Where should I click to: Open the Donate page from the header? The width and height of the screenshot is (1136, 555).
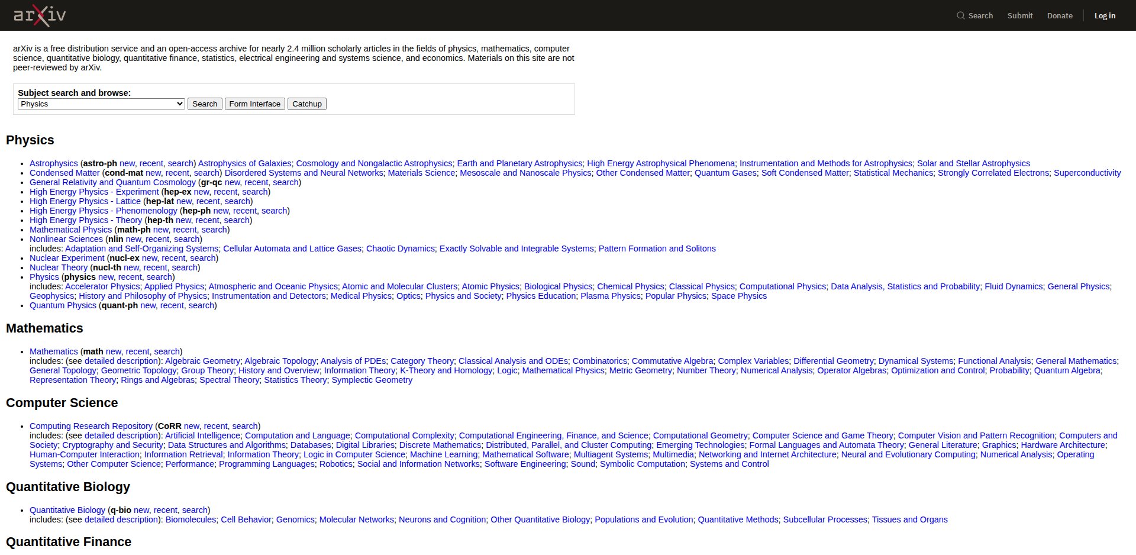(x=1060, y=16)
